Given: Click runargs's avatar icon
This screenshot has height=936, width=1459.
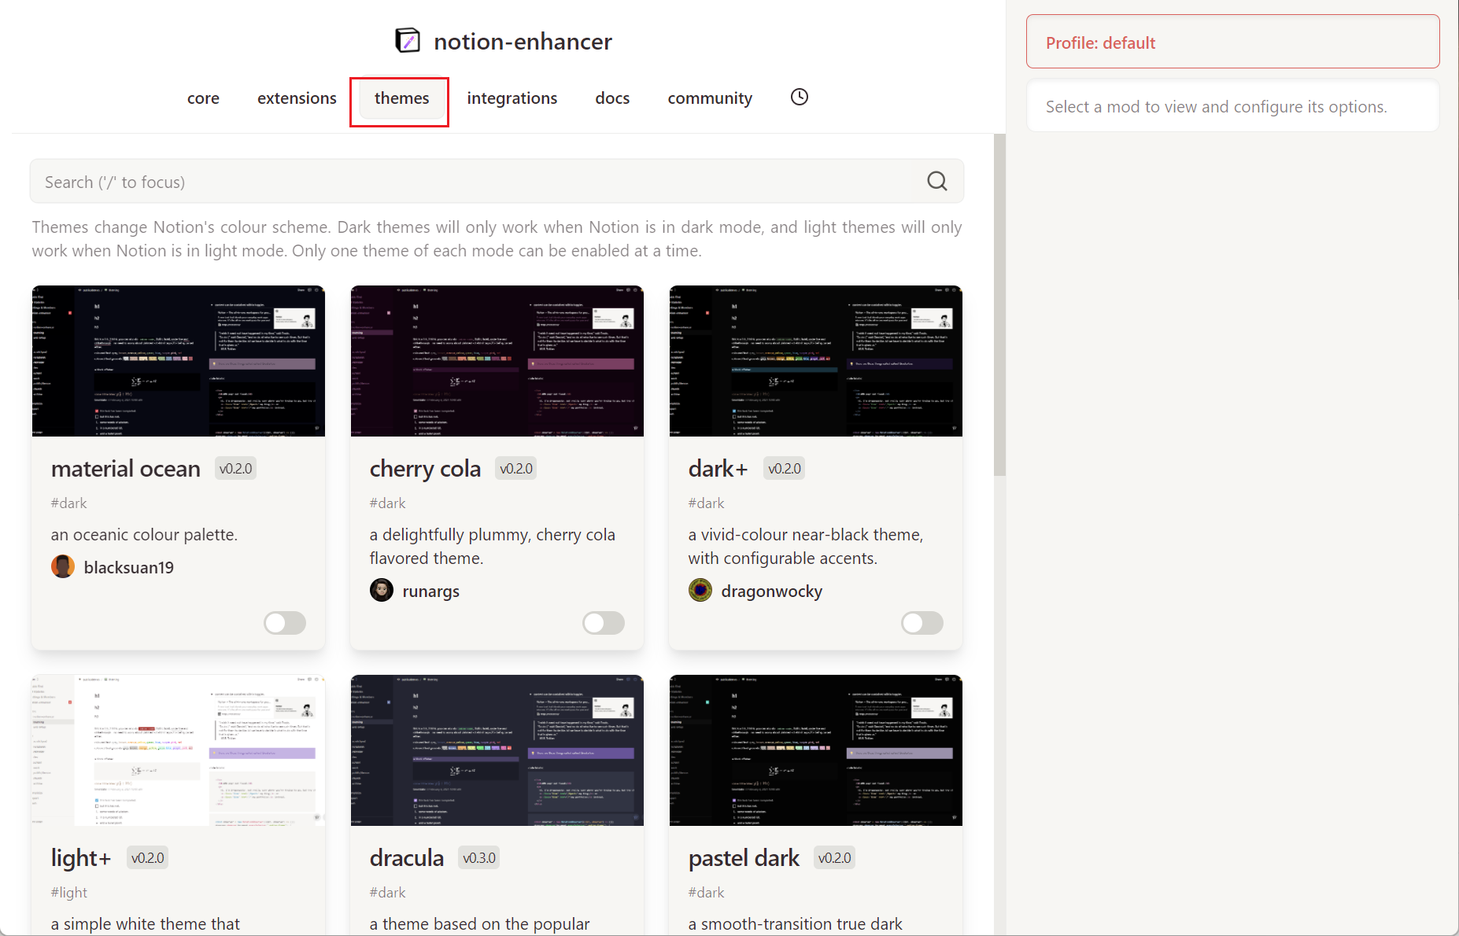Looking at the screenshot, I should coord(382,590).
